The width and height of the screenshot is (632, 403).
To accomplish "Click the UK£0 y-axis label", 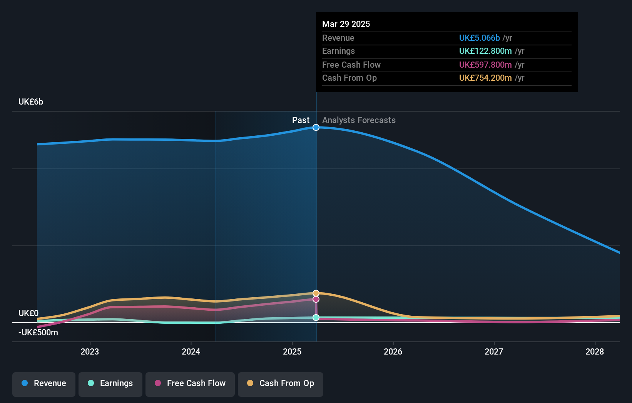I will click(x=28, y=313).
